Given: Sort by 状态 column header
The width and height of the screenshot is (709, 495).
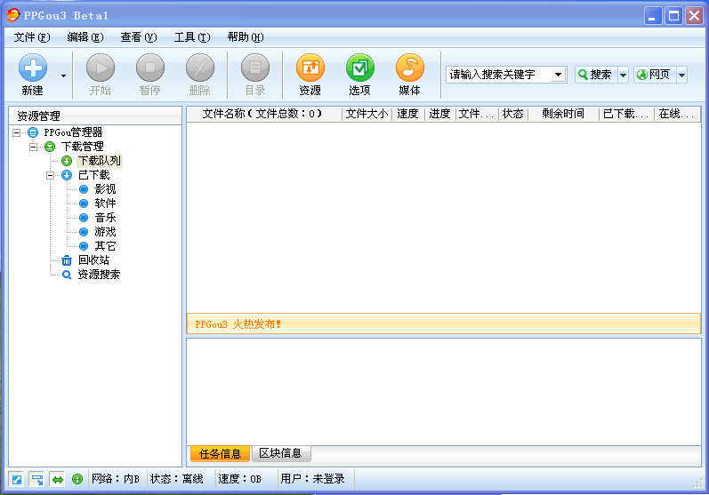Looking at the screenshot, I should pyautogui.click(x=512, y=114).
